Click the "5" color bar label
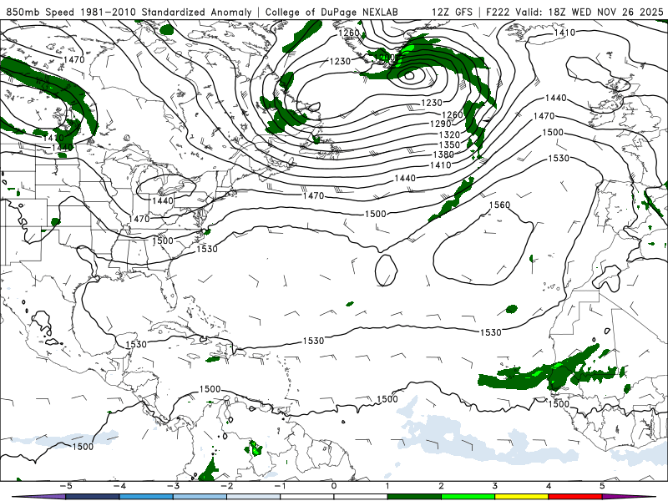The width and height of the screenshot is (668, 501). coord(602,486)
